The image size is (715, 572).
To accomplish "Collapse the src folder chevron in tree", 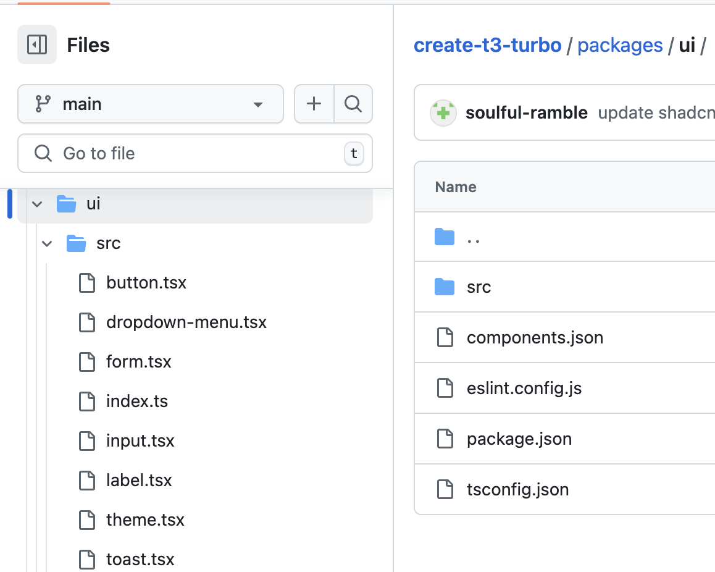I will 47,243.
